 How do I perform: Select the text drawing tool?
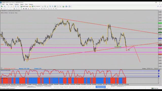pyautogui.click(x=19, y=9)
